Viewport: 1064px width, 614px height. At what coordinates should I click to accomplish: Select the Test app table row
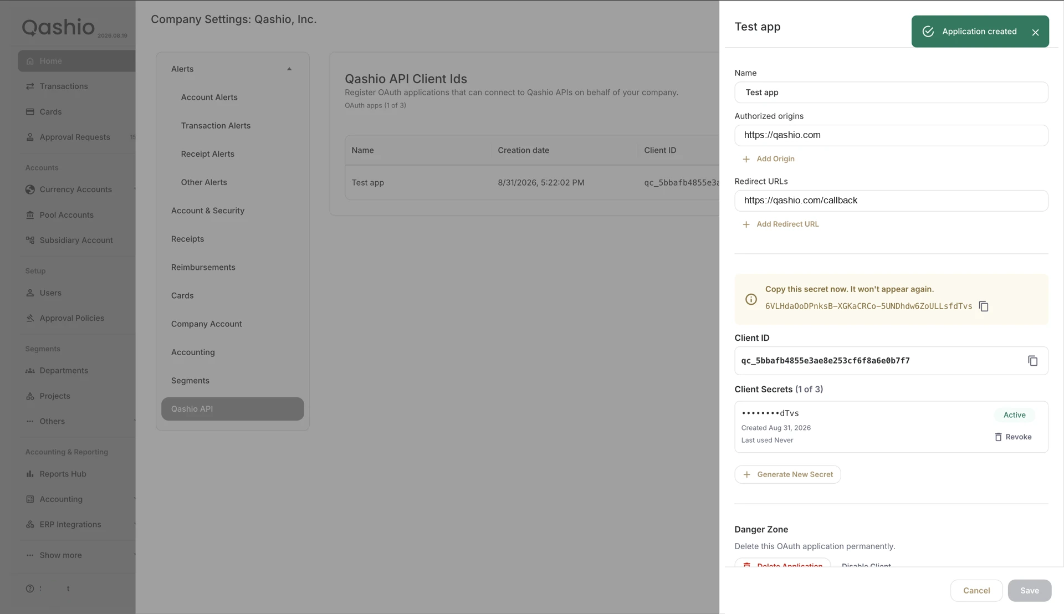tap(532, 183)
